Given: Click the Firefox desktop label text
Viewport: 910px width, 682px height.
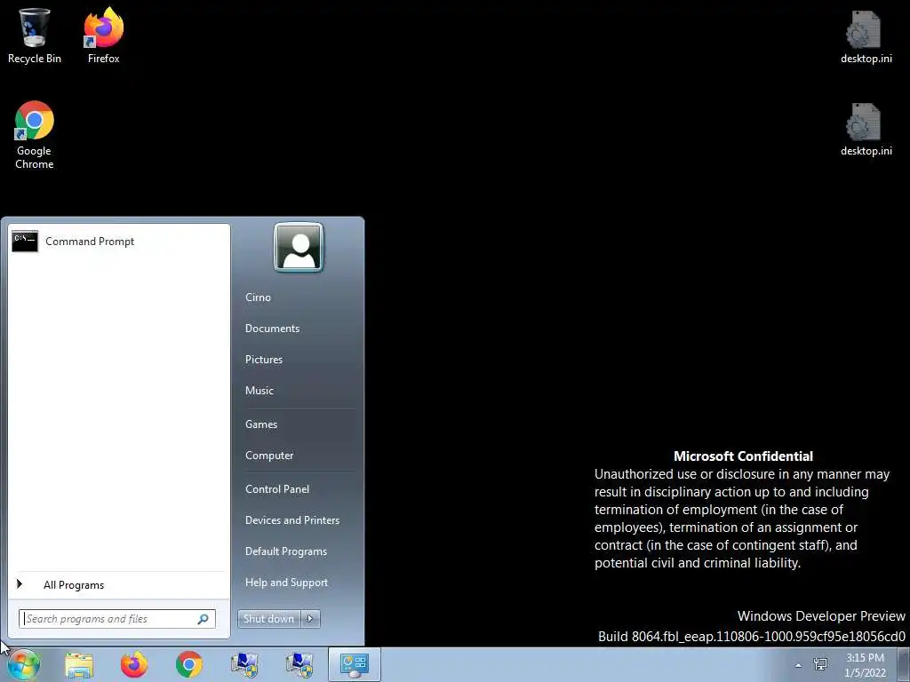Looking at the screenshot, I should (103, 59).
